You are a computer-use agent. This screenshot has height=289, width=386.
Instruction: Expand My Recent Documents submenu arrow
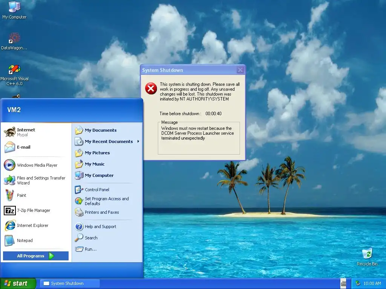[138, 141]
